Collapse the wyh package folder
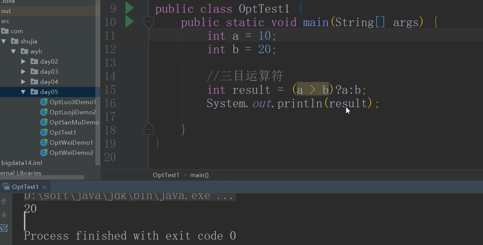This screenshot has width=483, height=245. [x=13, y=51]
